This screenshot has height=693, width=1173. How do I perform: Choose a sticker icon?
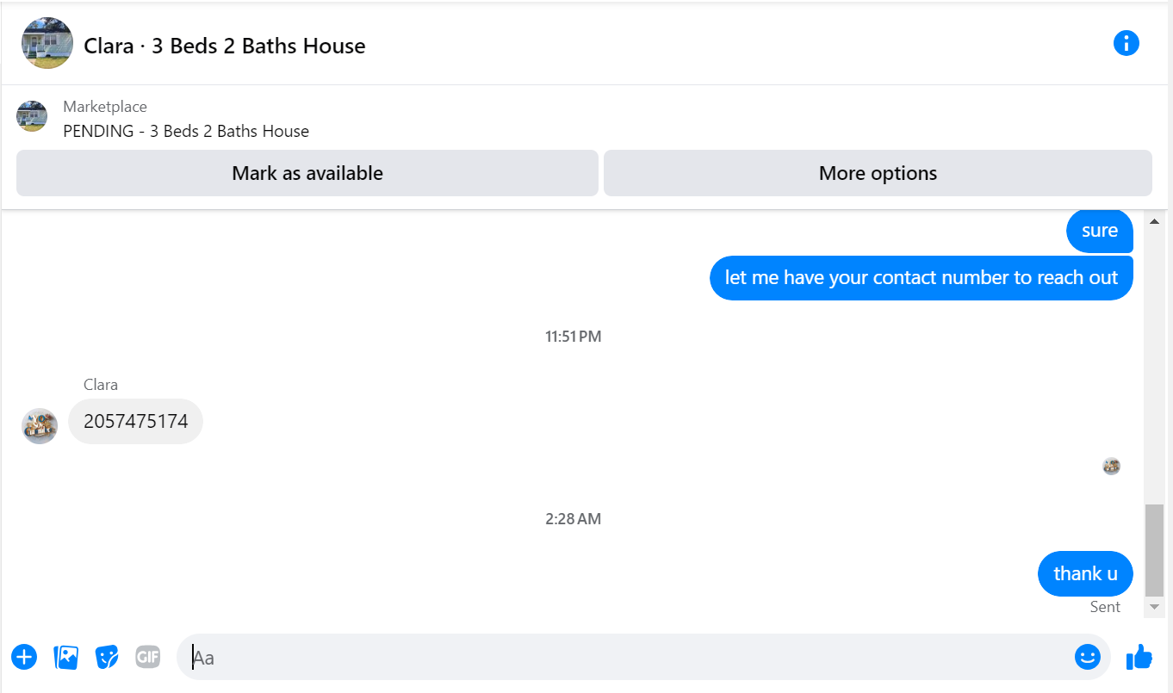point(107,658)
